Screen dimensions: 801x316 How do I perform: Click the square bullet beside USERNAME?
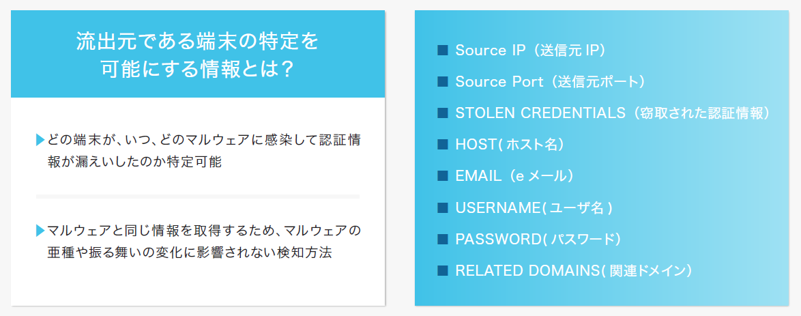tap(443, 207)
